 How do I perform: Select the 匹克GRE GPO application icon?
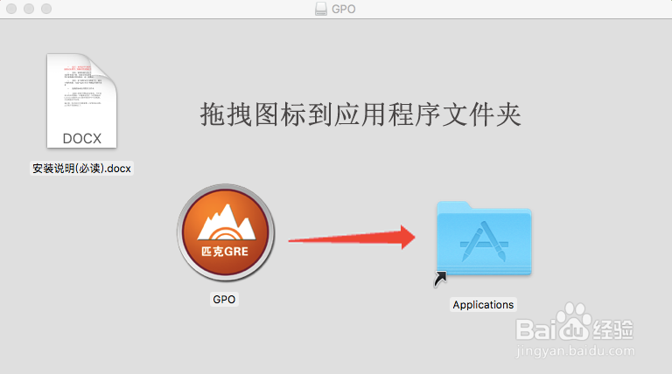point(226,233)
